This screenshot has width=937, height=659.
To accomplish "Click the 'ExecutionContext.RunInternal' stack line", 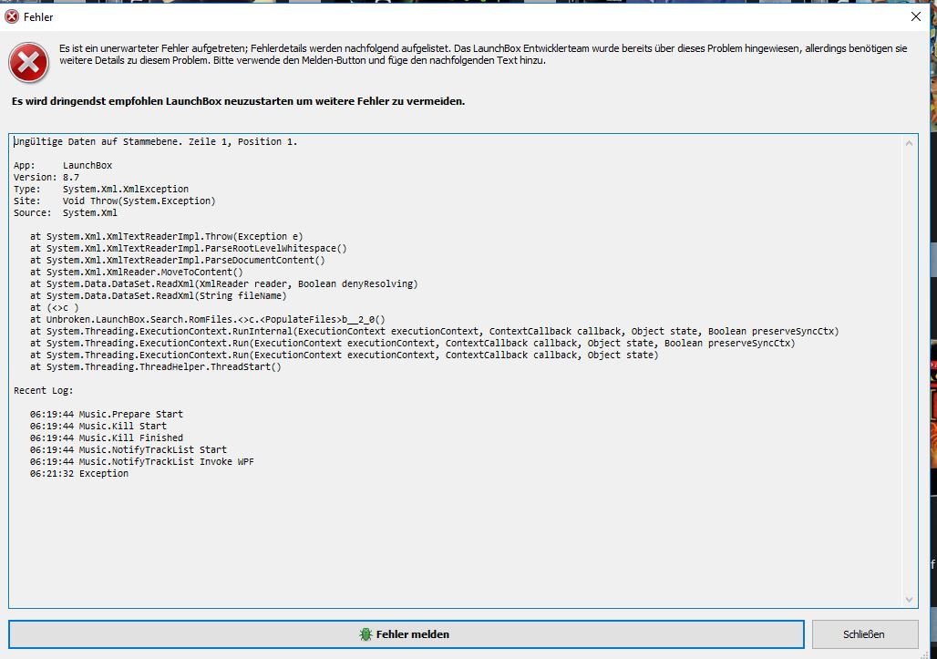I will pos(435,331).
